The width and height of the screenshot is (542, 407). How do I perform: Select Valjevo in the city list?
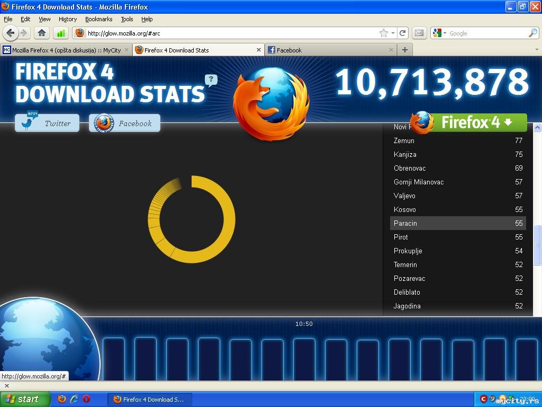(458, 196)
